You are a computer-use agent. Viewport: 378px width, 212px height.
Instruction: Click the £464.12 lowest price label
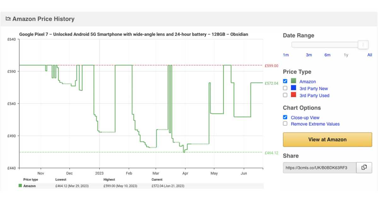coord(272,153)
